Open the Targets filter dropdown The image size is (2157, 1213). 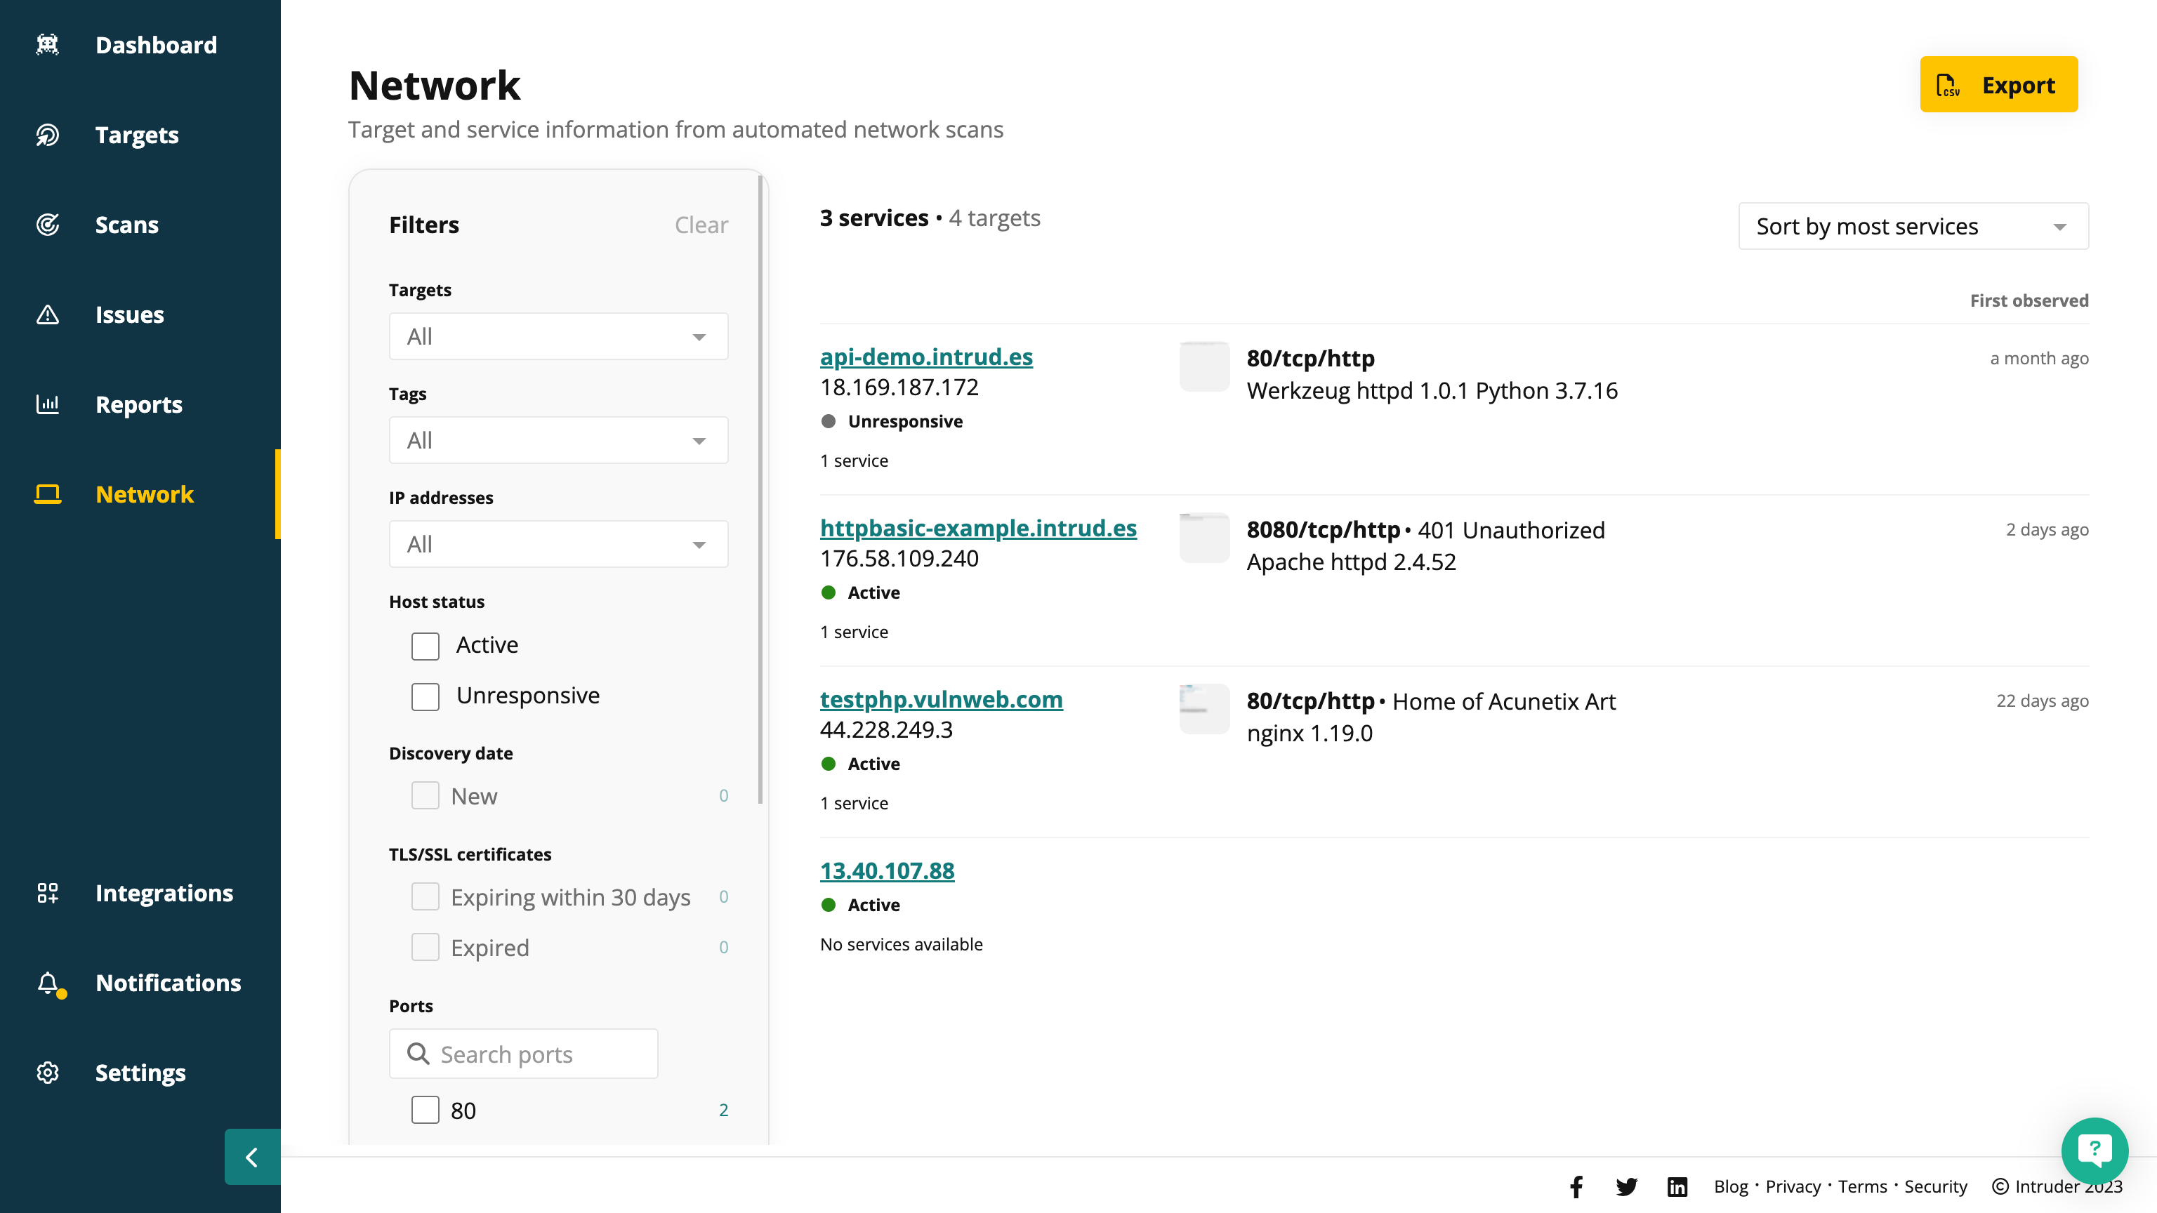click(558, 336)
